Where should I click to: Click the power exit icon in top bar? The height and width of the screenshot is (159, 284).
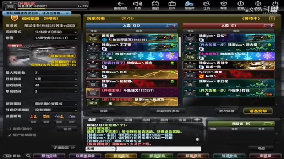coord(275,4)
